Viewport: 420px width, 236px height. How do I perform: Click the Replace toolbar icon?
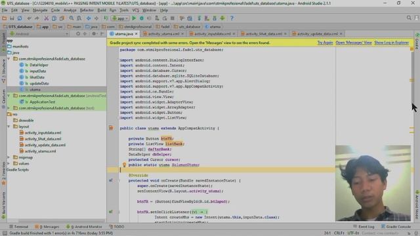79,18
